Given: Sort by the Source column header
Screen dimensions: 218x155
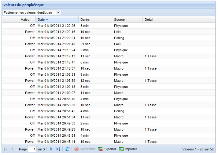Looking at the screenshot, I should point(127,20).
